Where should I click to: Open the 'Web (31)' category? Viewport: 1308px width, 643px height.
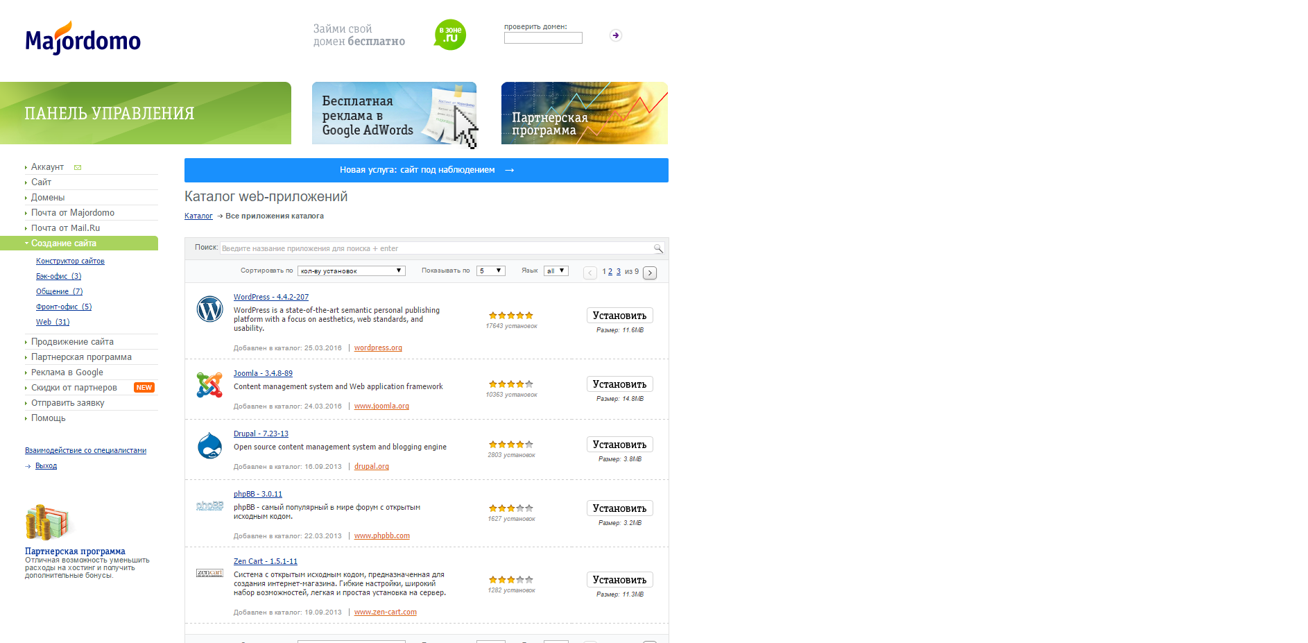(53, 323)
